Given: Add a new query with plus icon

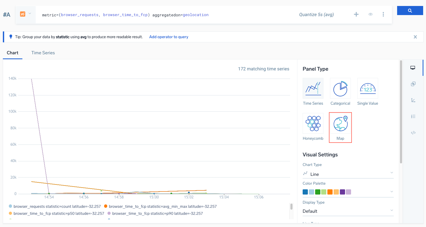Looking at the screenshot, I should (356, 15).
